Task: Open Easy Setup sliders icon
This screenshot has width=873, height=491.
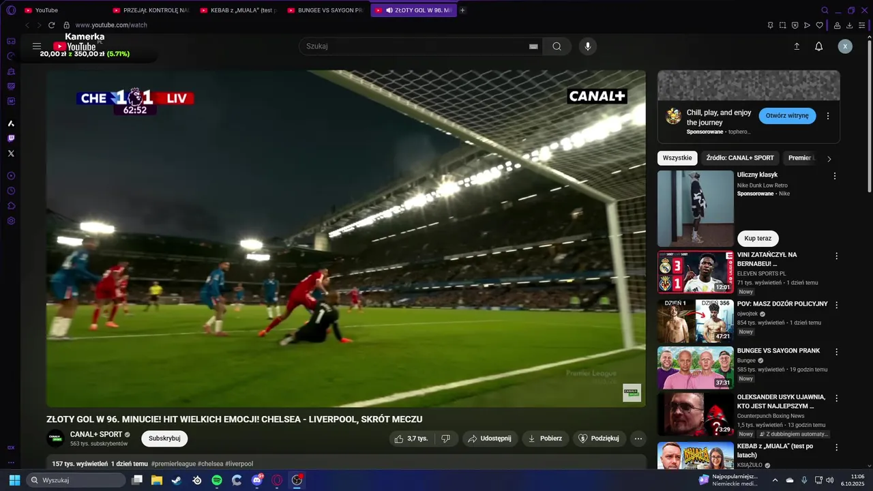Action: [x=862, y=25]
